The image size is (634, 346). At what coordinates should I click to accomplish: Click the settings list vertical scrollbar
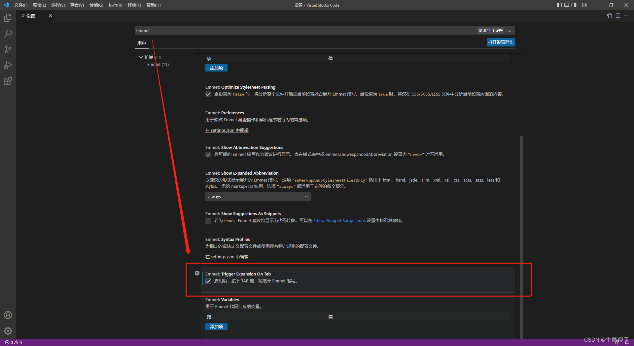521,237
